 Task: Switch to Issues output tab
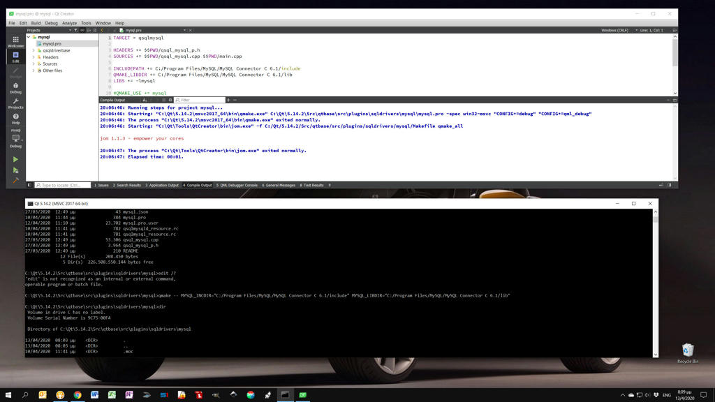click(101, 185)
